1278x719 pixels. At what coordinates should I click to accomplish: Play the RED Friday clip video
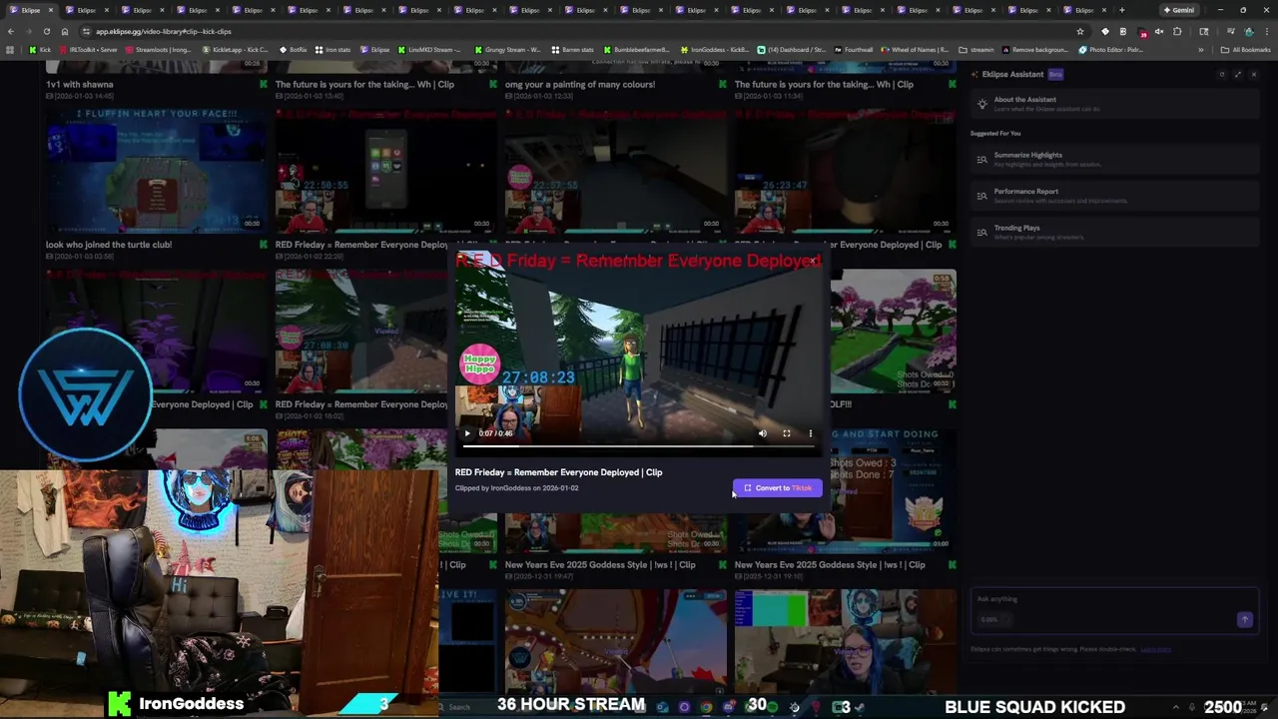click(x=467, y=433)
